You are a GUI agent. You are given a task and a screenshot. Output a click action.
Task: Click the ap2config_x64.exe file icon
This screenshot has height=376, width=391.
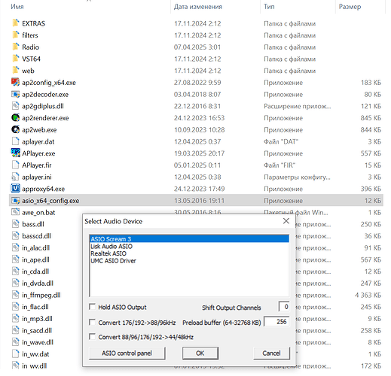point(16,82)
